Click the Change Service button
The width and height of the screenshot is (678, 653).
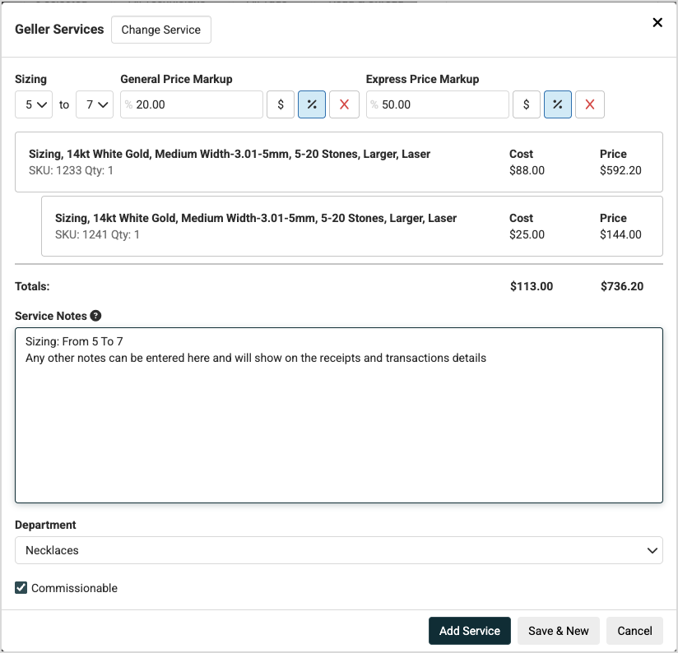pyautogui.click(x=160, y=30)
